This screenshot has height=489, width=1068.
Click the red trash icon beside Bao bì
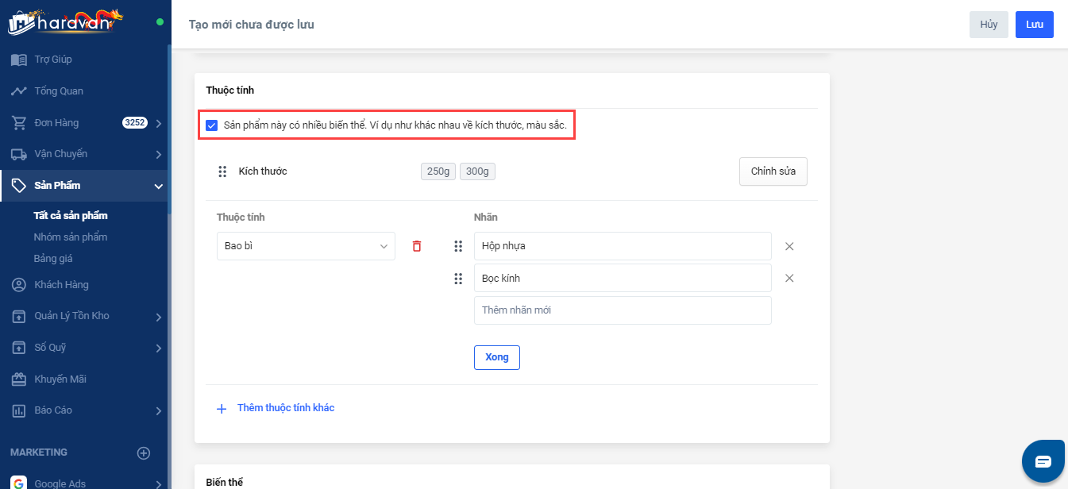[x=417, y=246]
